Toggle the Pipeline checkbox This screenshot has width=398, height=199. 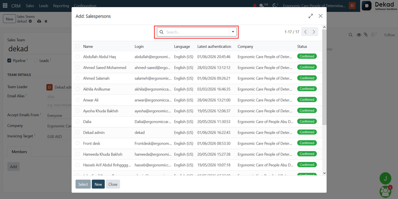tap(9, 61)
